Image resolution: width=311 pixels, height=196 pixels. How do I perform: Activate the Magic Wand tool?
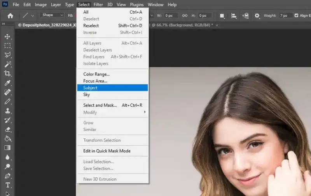pyautogui.click(x=7, y=64)
